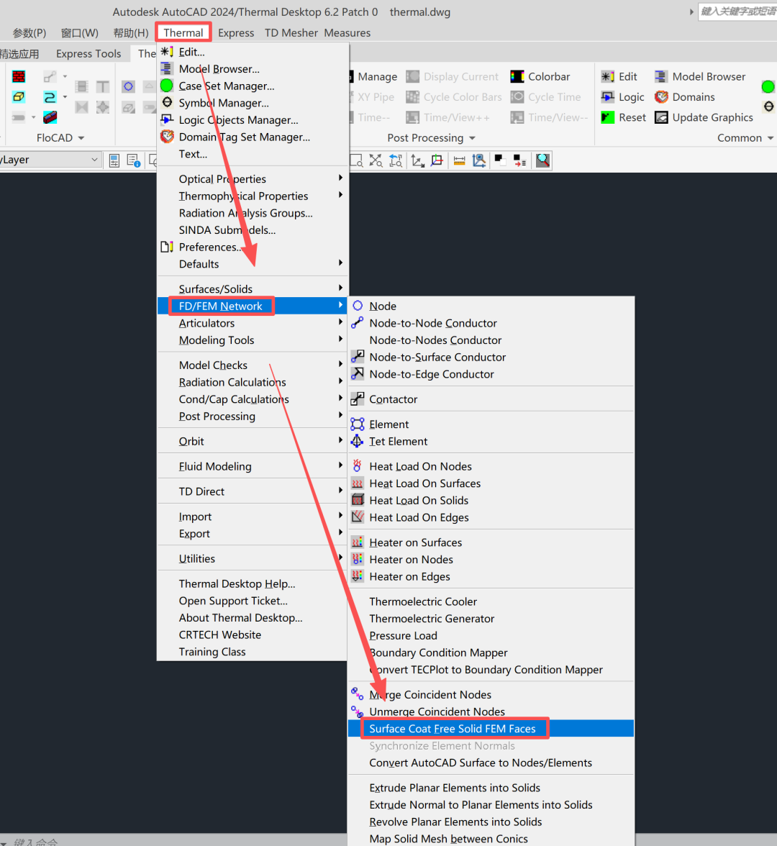The image size is (777, 846).
Task: Expand the Defaults submenu
Action: [252, 265]
